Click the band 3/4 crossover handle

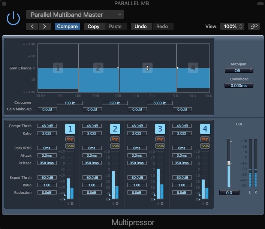pos(178,67)
